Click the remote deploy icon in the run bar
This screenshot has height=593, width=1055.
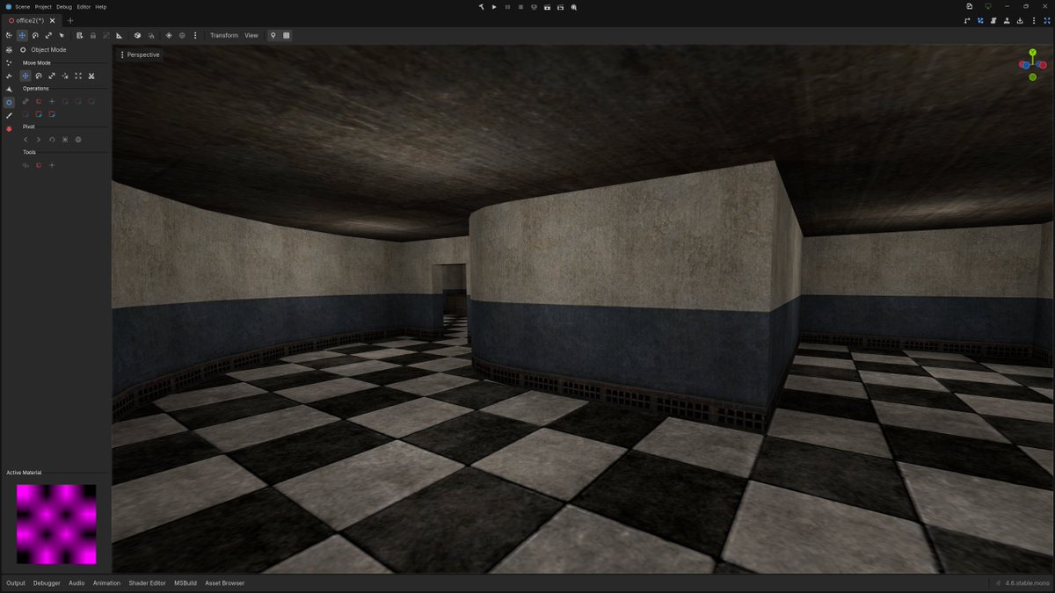click(x=534, y=7)
